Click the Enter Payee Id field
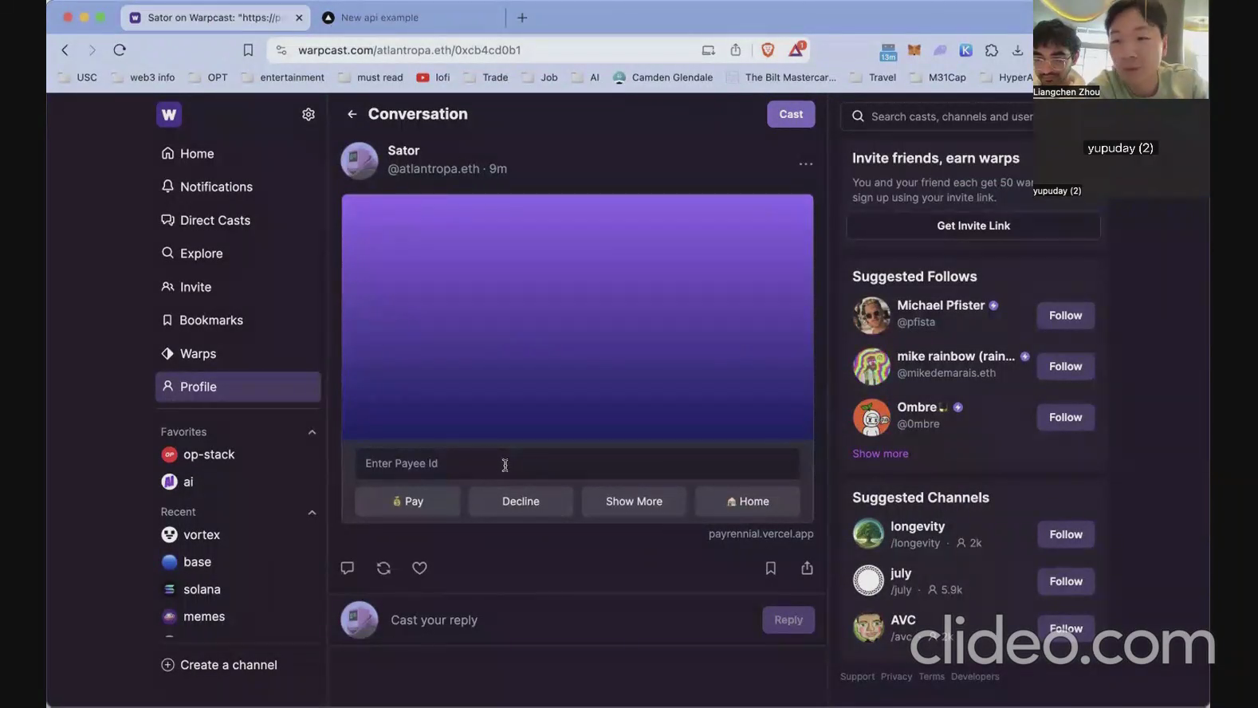The image size is (1258, 708). [577, 463]
